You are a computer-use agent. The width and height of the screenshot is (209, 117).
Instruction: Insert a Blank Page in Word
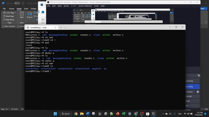(8, 16)
